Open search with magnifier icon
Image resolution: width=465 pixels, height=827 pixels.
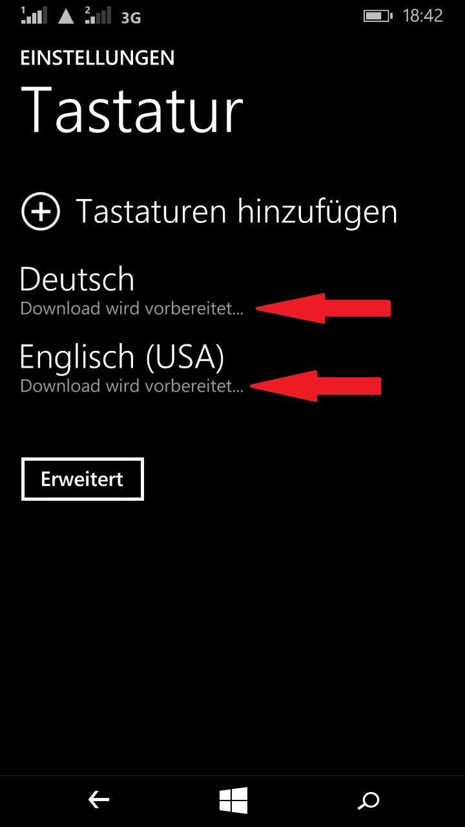(368, 801)
